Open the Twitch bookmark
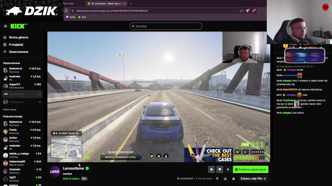332x186 pixels. [71, 17]
